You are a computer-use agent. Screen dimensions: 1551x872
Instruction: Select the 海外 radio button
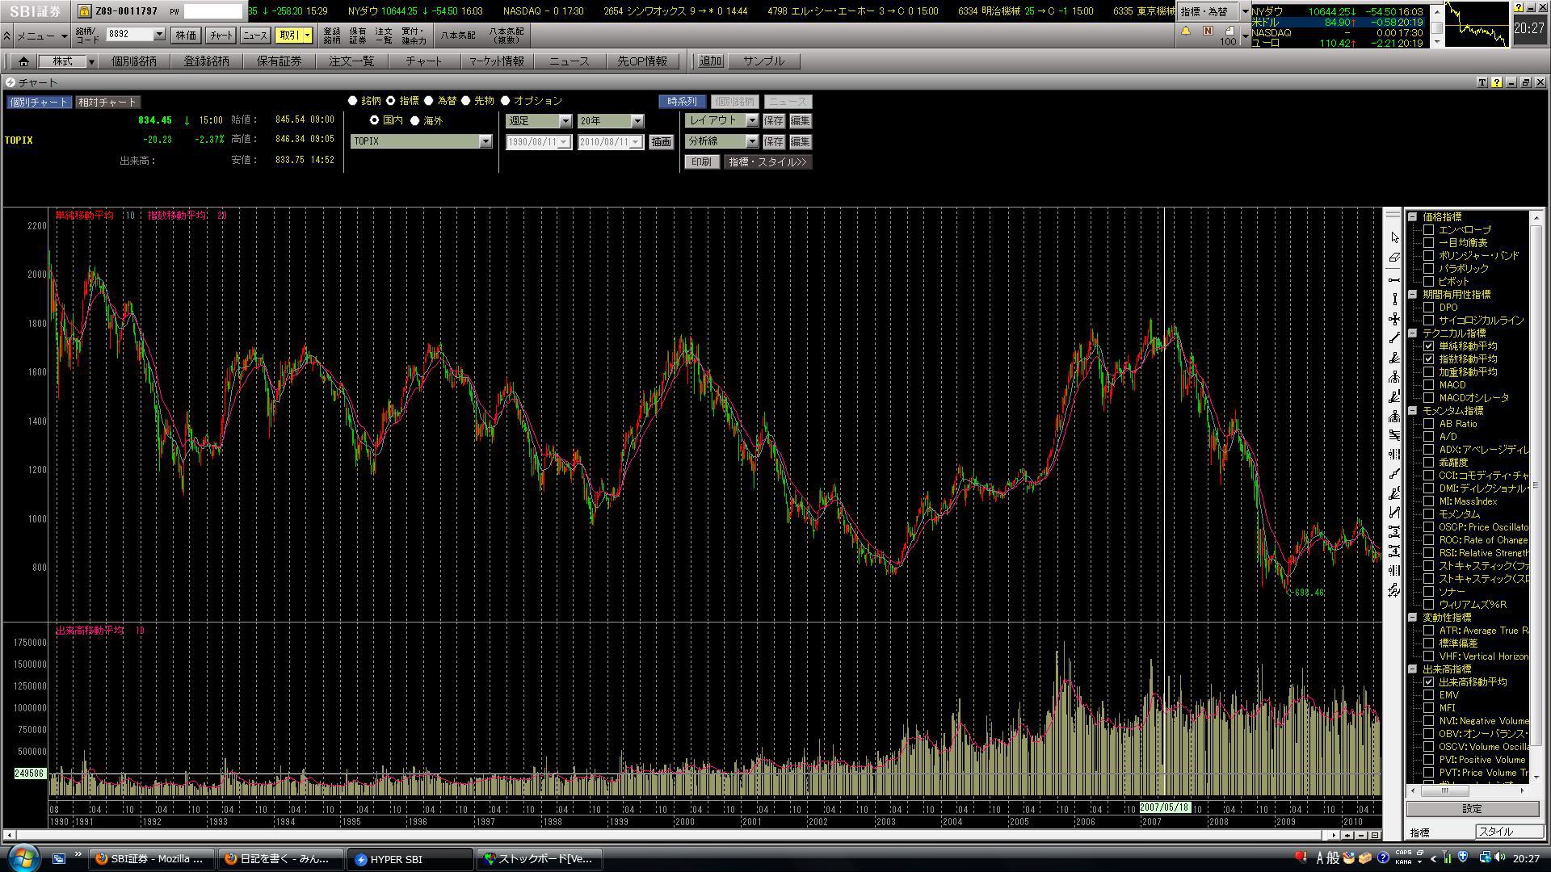pos(415,121)
